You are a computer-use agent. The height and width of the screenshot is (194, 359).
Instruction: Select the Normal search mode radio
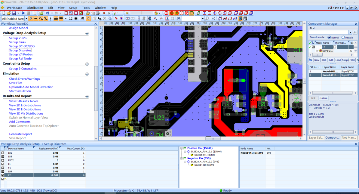coord(329,38)
